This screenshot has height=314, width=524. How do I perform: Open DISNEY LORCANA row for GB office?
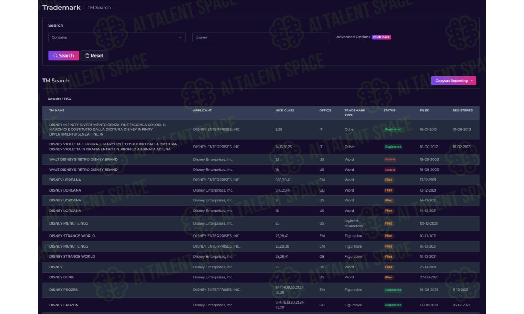(261, 190)
